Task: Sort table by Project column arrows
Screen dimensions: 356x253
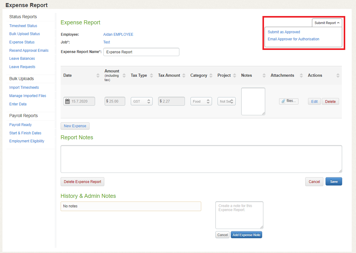Action: tap(234, 75)
